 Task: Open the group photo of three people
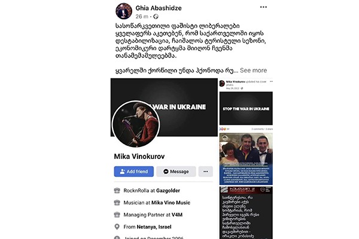coord(246,159)
